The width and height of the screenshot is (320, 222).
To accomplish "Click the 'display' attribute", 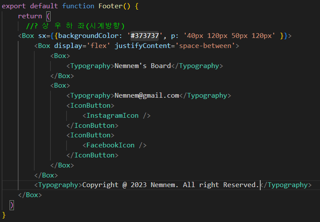I will pyautogui.click(x=68, y=46).
